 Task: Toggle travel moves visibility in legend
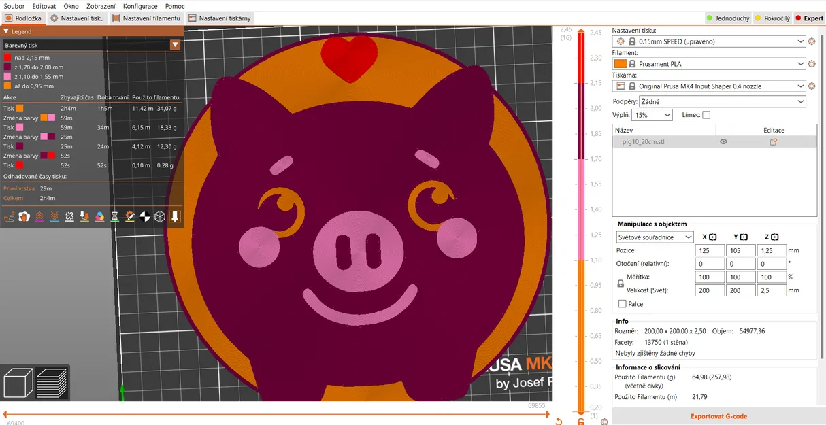click(9, 217)
